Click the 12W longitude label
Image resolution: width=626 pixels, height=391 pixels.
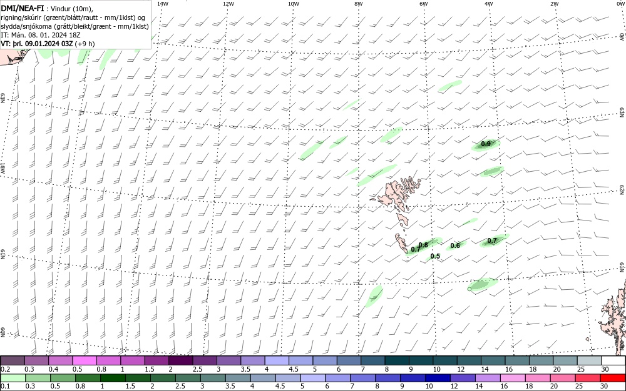(x=228, y=4)
